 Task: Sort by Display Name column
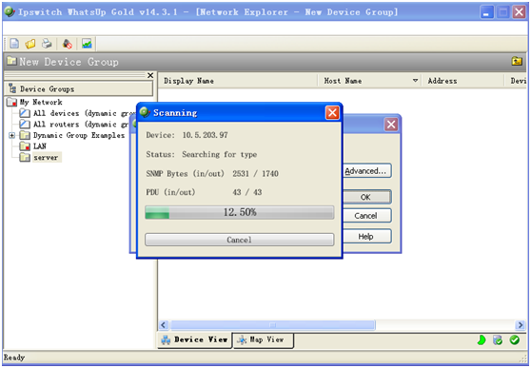pos(238,81)
